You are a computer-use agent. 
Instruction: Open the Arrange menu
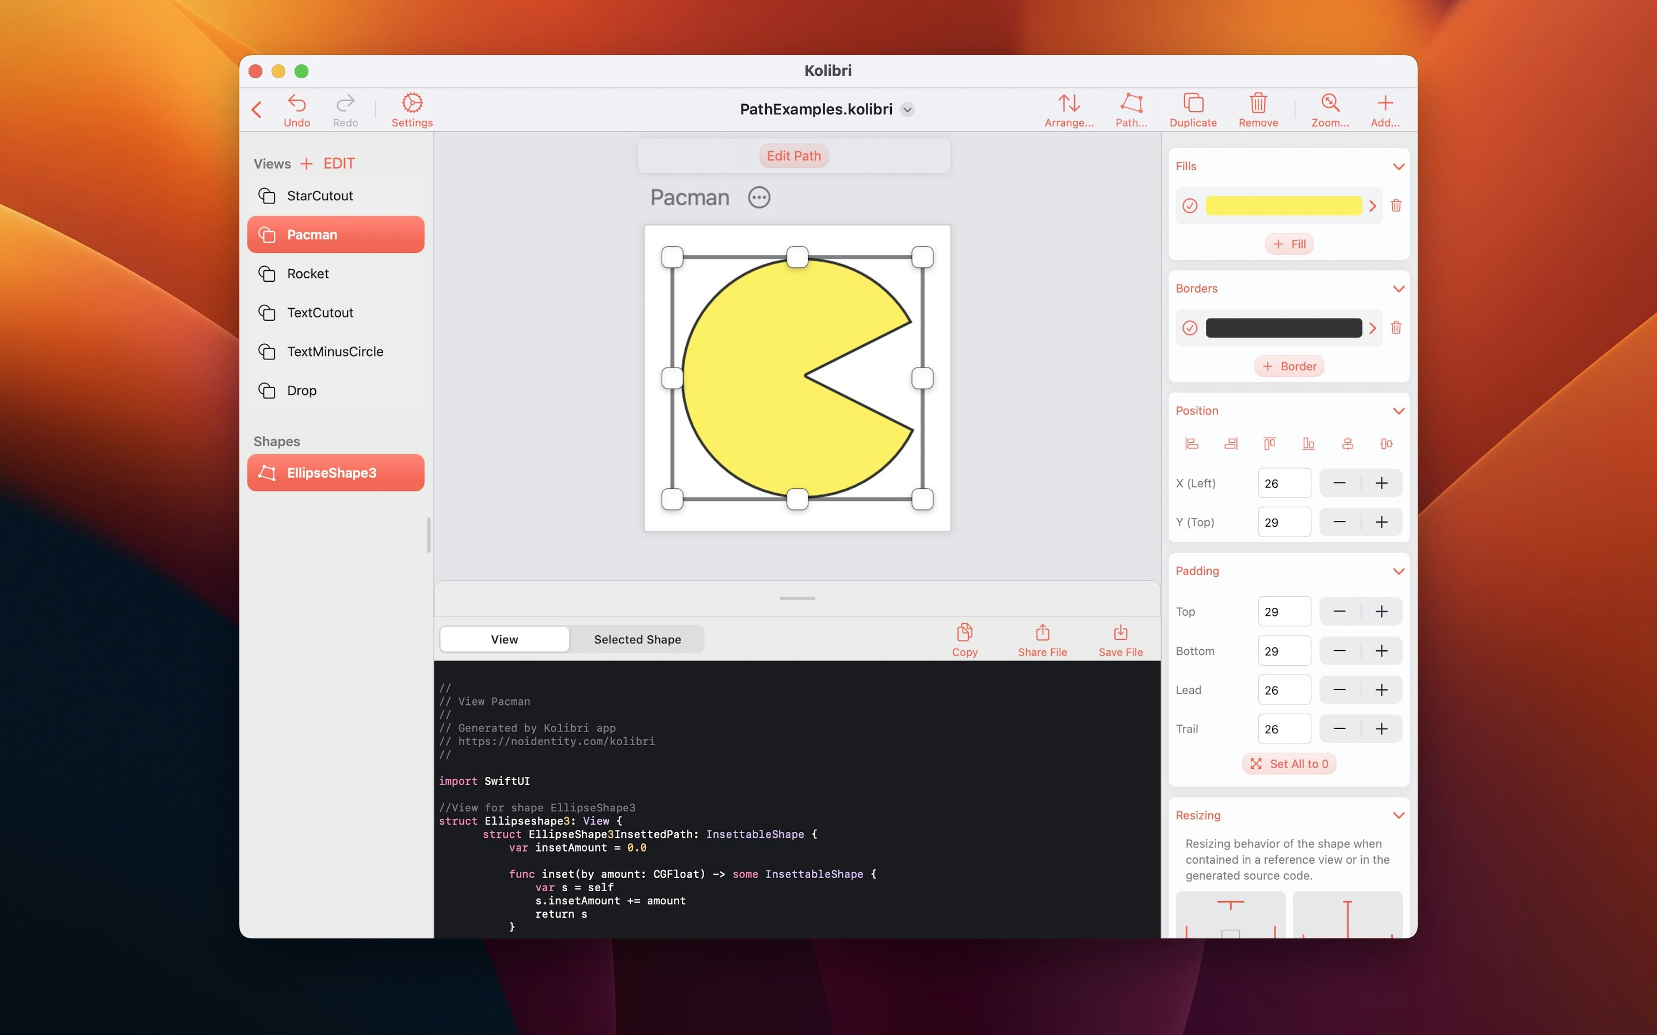tap(1069, 110)
